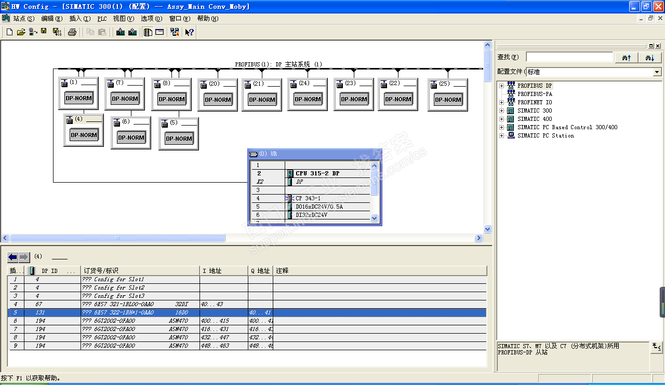
Task: Open the 编辑(E) menu
Action: point(51,19)
